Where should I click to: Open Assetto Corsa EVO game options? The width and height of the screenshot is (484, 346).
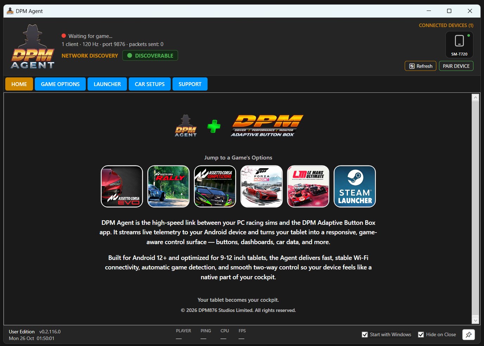click(122, 187)
